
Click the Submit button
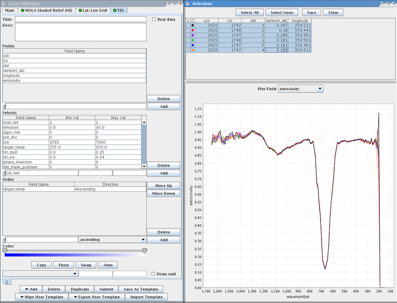click(106, 289)
